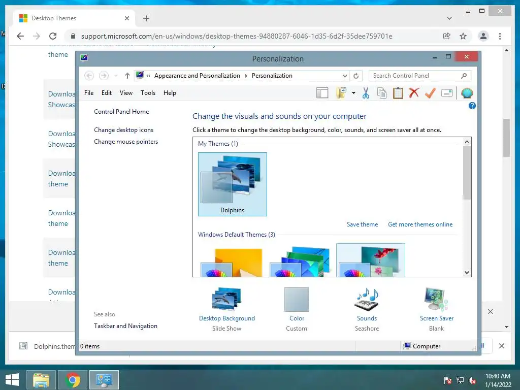Open Taskbar and Navigation link

[x=125, y=326]
